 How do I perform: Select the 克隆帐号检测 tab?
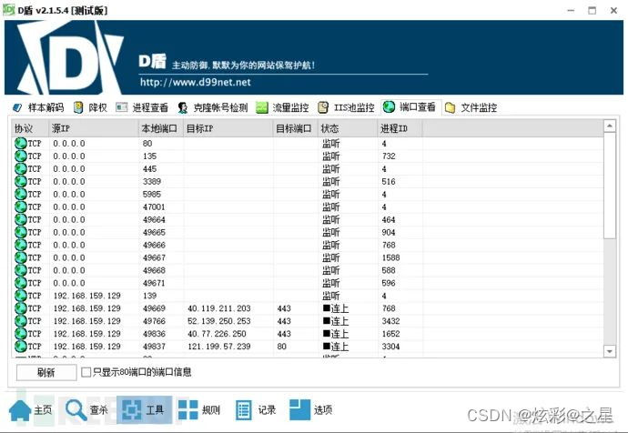pos(213,107)
